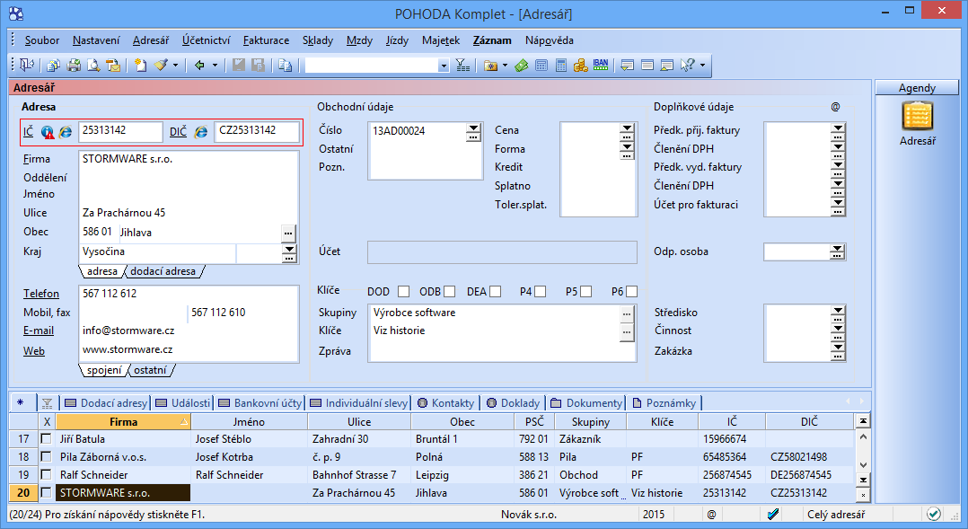The height and width of the screenshot is (529, 968).
Task: Click the ellipsis button in Obec field
Action: point(288,234)
